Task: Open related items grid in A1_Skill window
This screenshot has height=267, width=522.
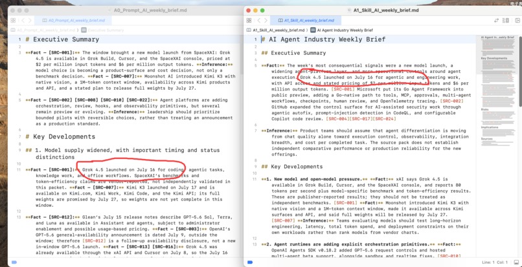Action: (249, 21)
